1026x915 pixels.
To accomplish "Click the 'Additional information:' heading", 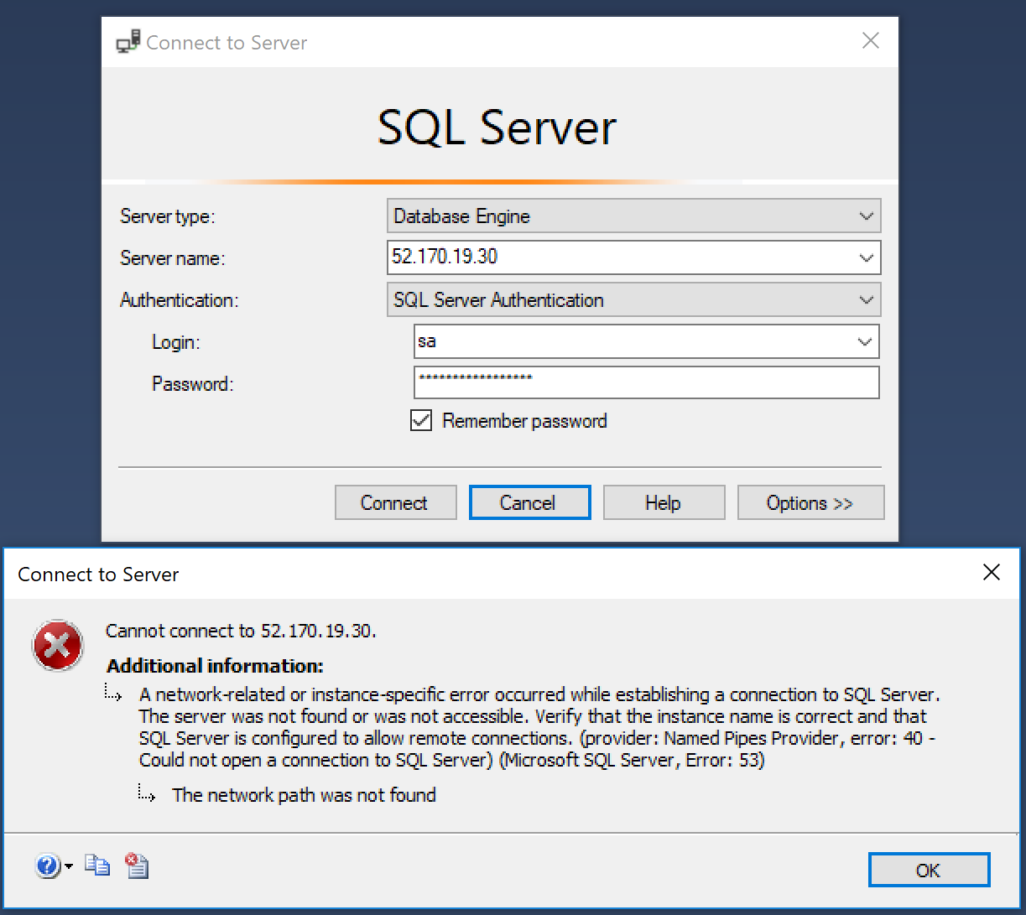I will click(215, 666).
